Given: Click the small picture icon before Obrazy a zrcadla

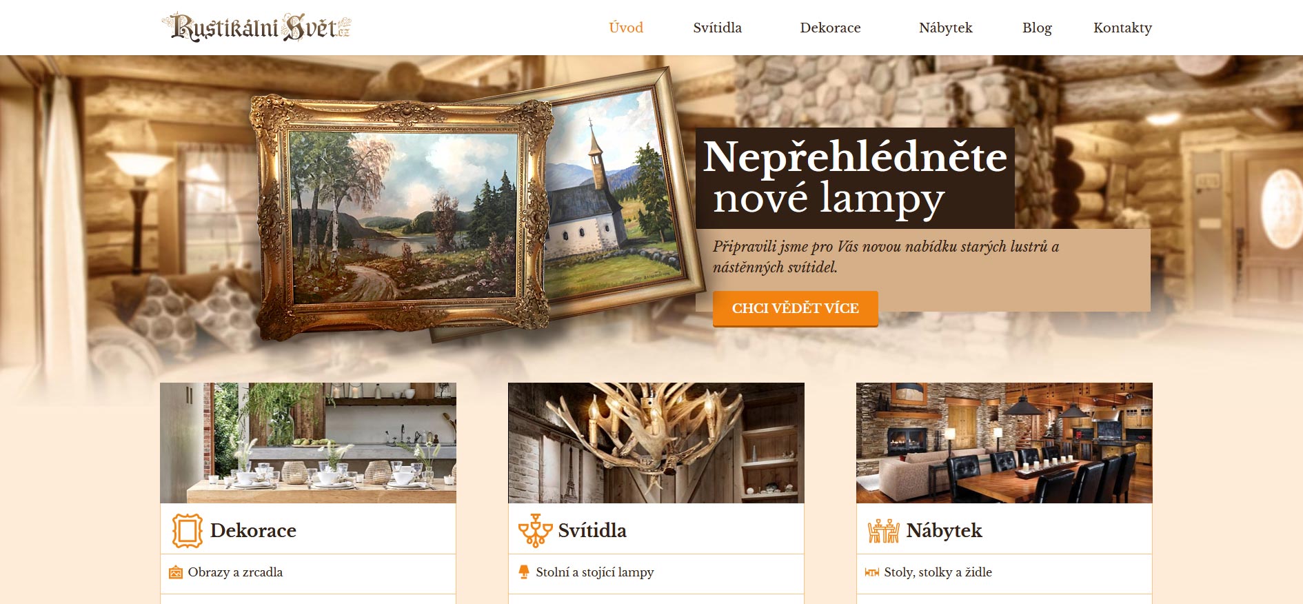Looking at the screenshot, I should (176, 572).
